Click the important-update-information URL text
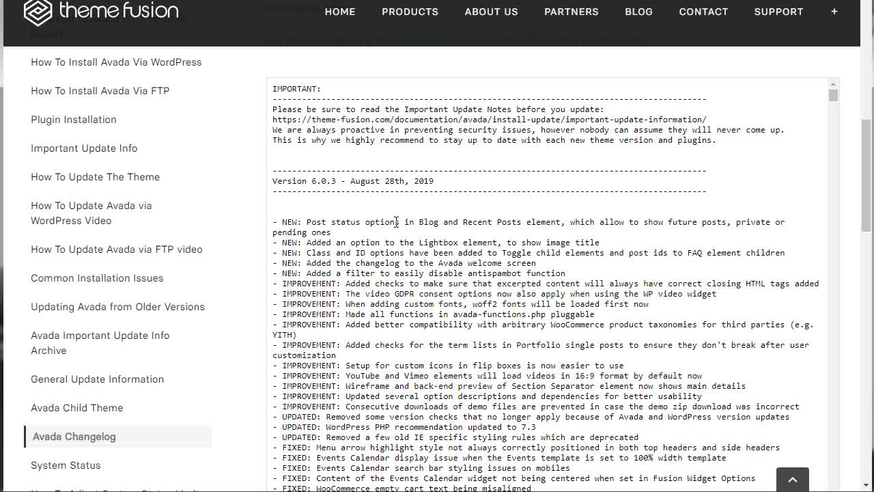The width and height of the screenshot is (874, 492). (x=490, y=120)
